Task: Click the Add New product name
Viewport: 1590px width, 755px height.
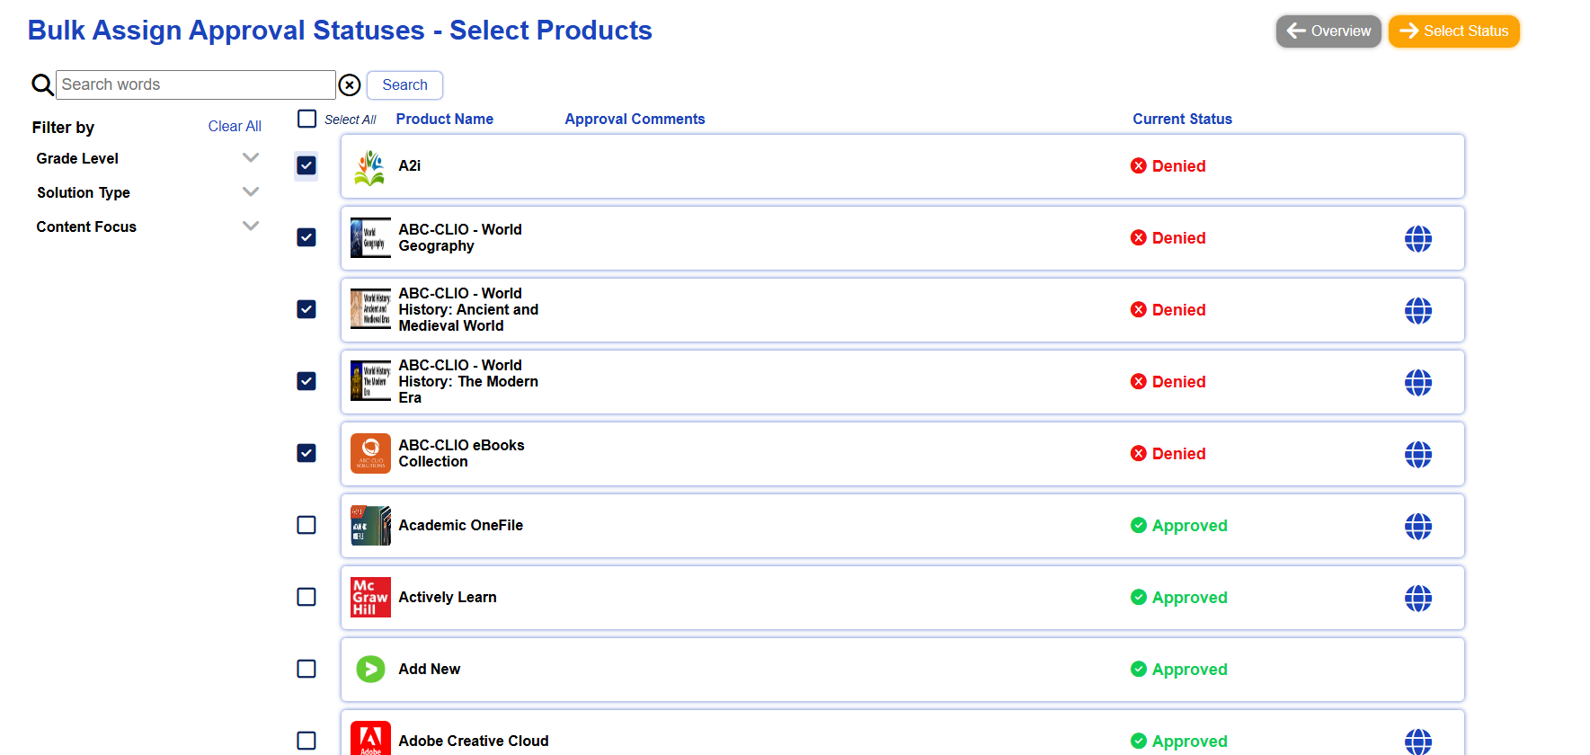Action: tap(430, 669)
